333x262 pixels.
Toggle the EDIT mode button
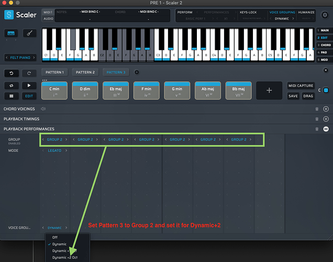(29, 96)
